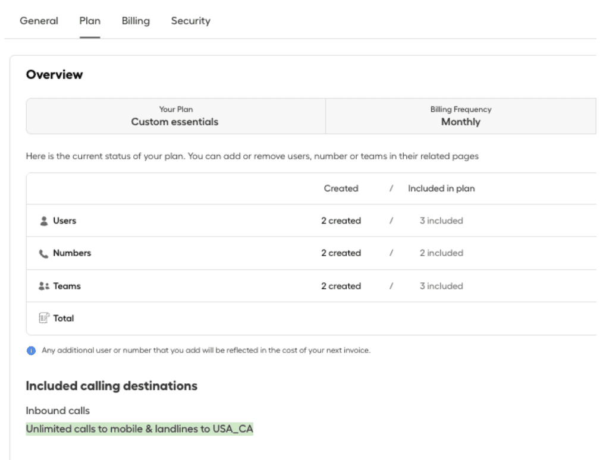This screenshot has width=609, height=460.
Task: Click the Numbers row label
Action: tap(72, 253)
